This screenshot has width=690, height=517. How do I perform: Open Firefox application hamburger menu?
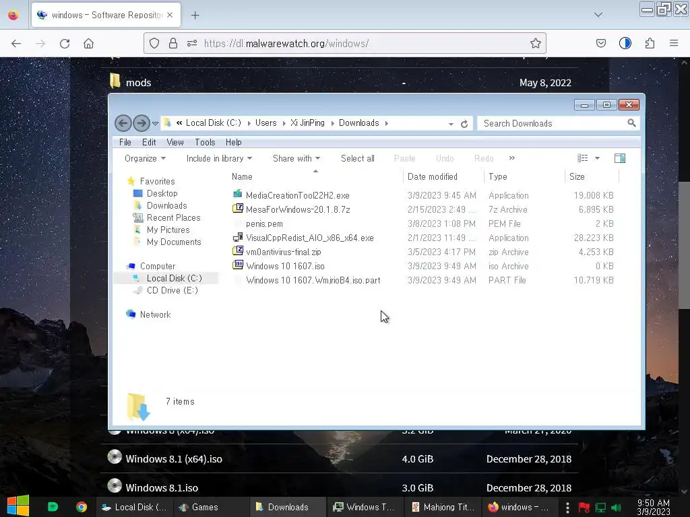pyautogui.click(x=673, y=43)
